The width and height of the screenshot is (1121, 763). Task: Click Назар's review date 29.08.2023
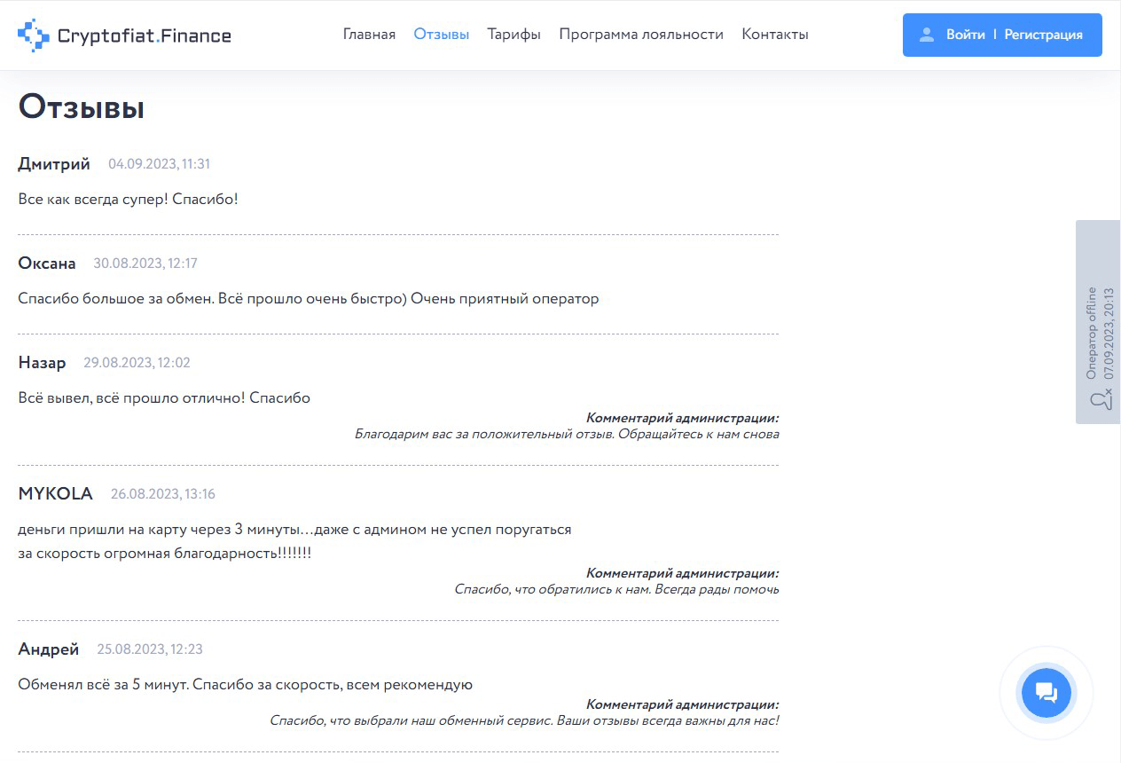click(137, 363)
